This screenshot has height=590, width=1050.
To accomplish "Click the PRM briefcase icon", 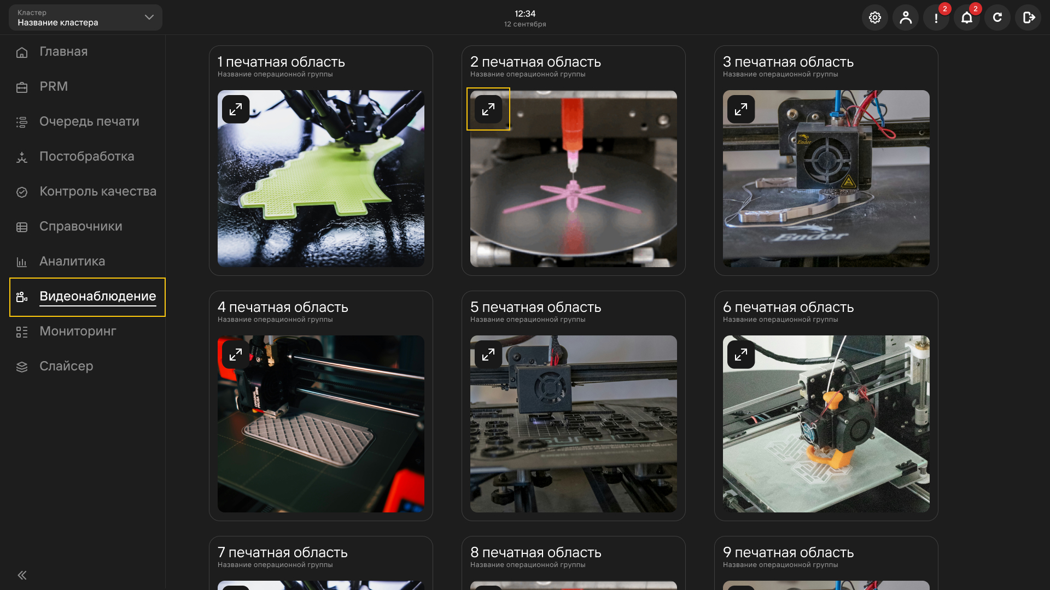I will [x=22, y=87].
